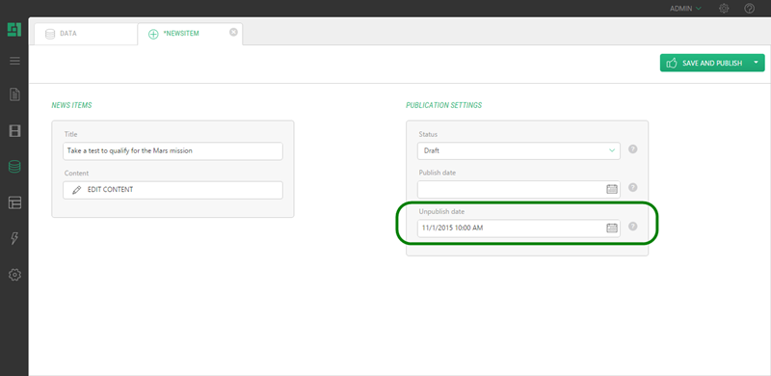Open the Media film icon in the sidebar
771x376 pixels.
[14, 131]
